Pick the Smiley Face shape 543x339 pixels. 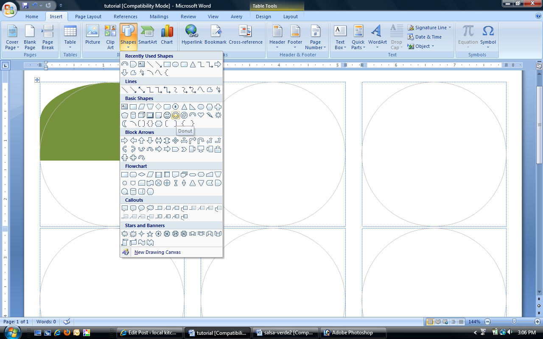tap(167, 115)
